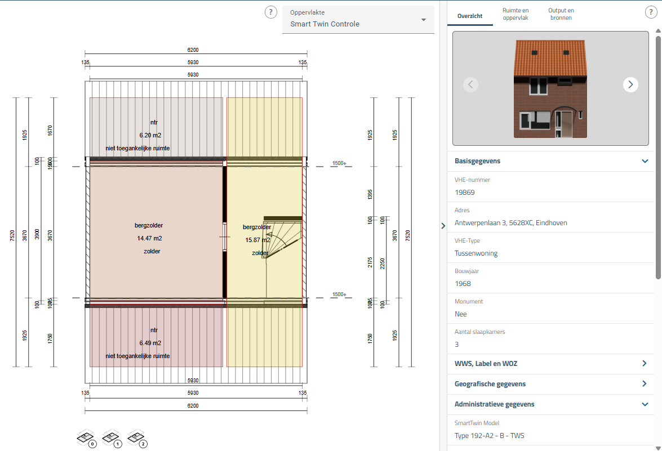Switch to Ruimte en oppervlak tab
The image size is (662, 451).
(x=516, y=14)
